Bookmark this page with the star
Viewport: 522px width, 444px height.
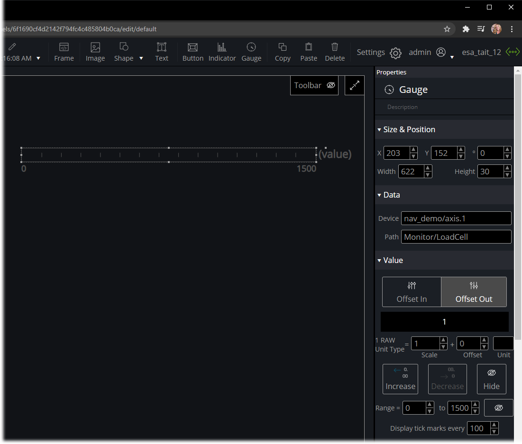pyautogui.click(x=447, y=29)
